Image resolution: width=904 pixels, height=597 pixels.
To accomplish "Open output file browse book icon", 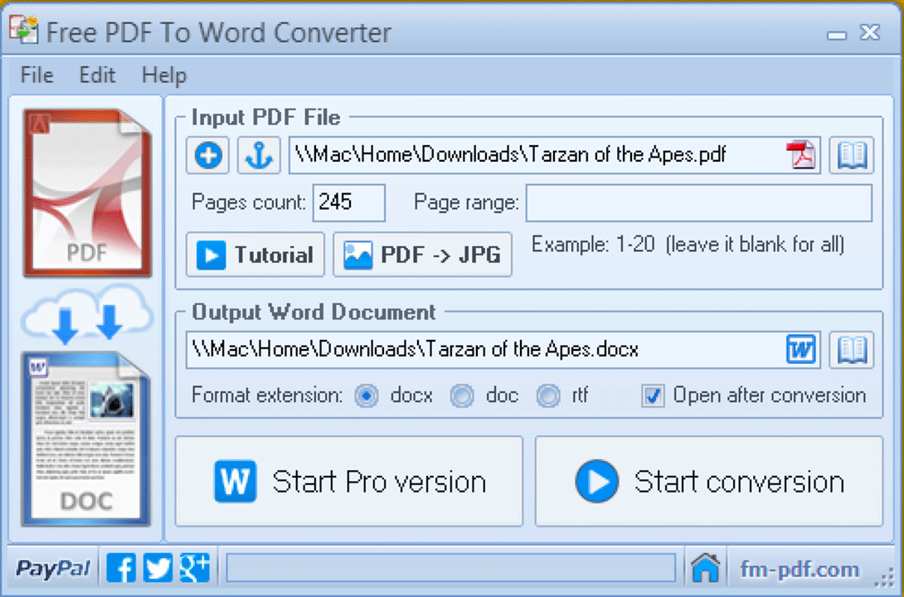I will [x=852, y=349].
